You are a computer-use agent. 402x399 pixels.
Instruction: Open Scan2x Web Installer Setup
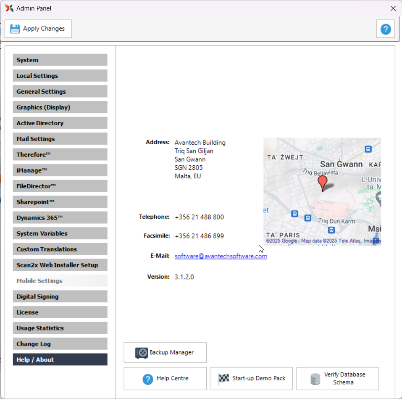[x=60, y=265]
